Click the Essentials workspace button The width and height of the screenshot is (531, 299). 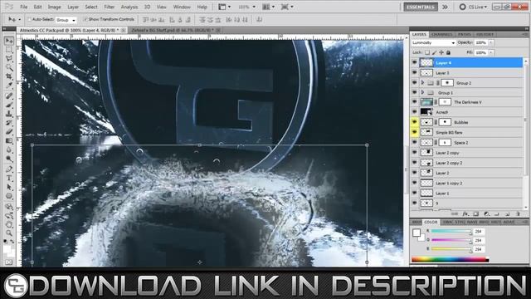421,7
